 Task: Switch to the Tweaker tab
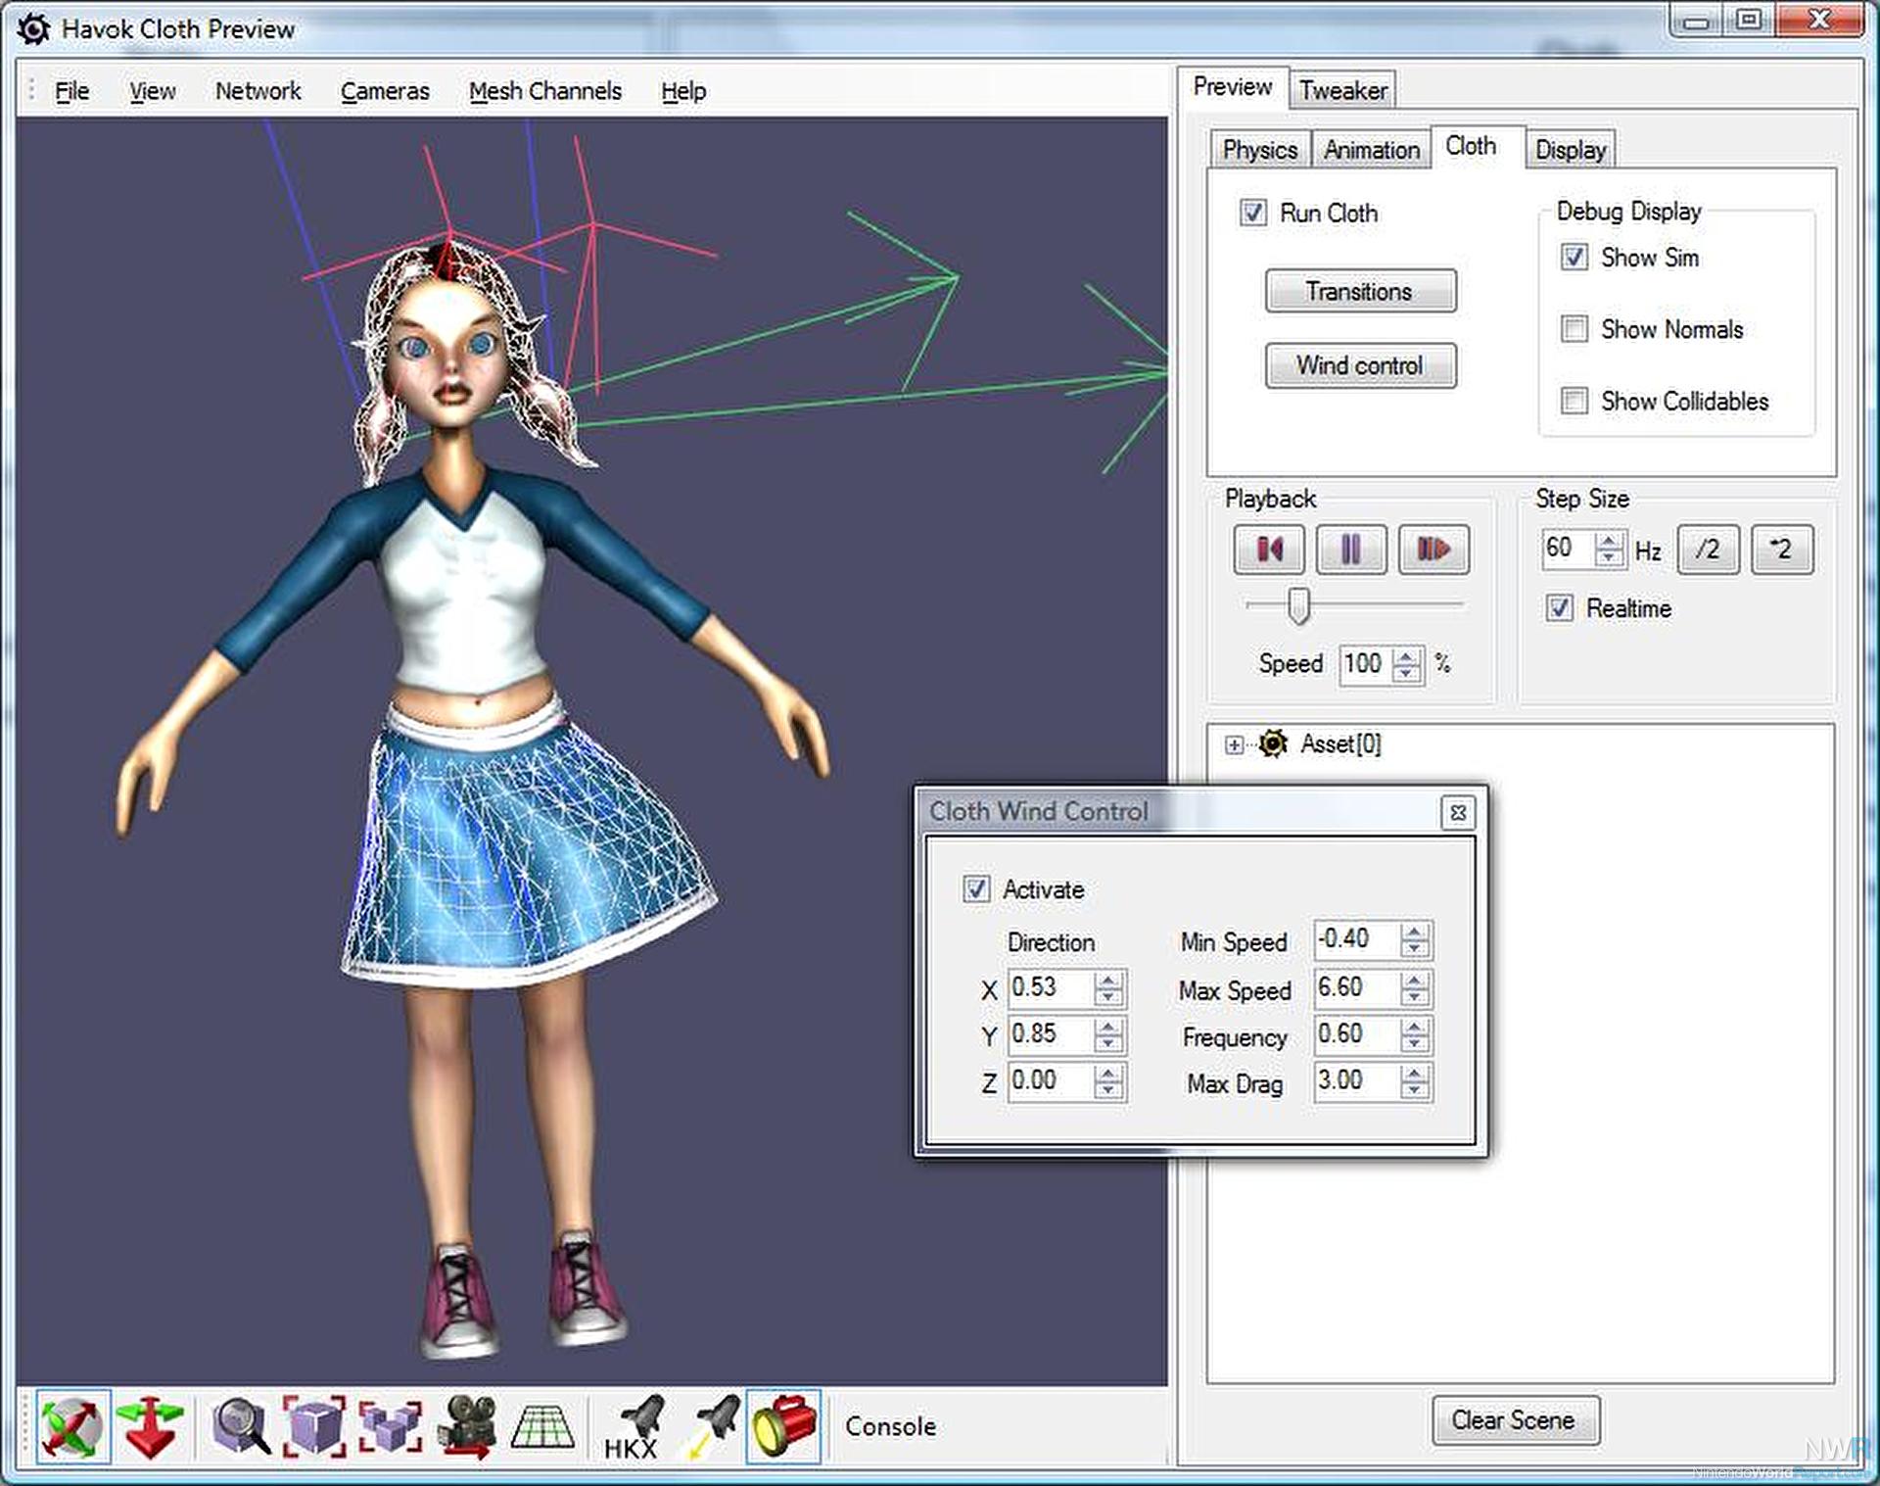(x=1342, y=90)
